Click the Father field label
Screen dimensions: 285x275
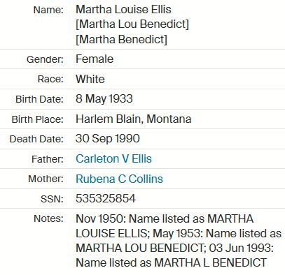[x=48, y=159]
